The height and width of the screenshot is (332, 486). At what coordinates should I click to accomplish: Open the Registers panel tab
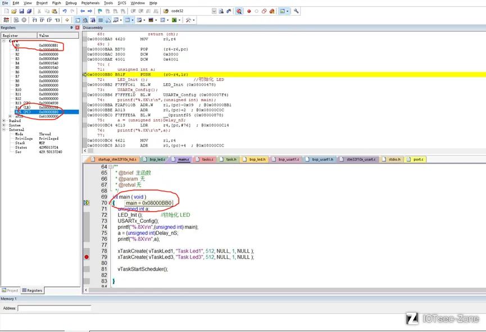32,290
